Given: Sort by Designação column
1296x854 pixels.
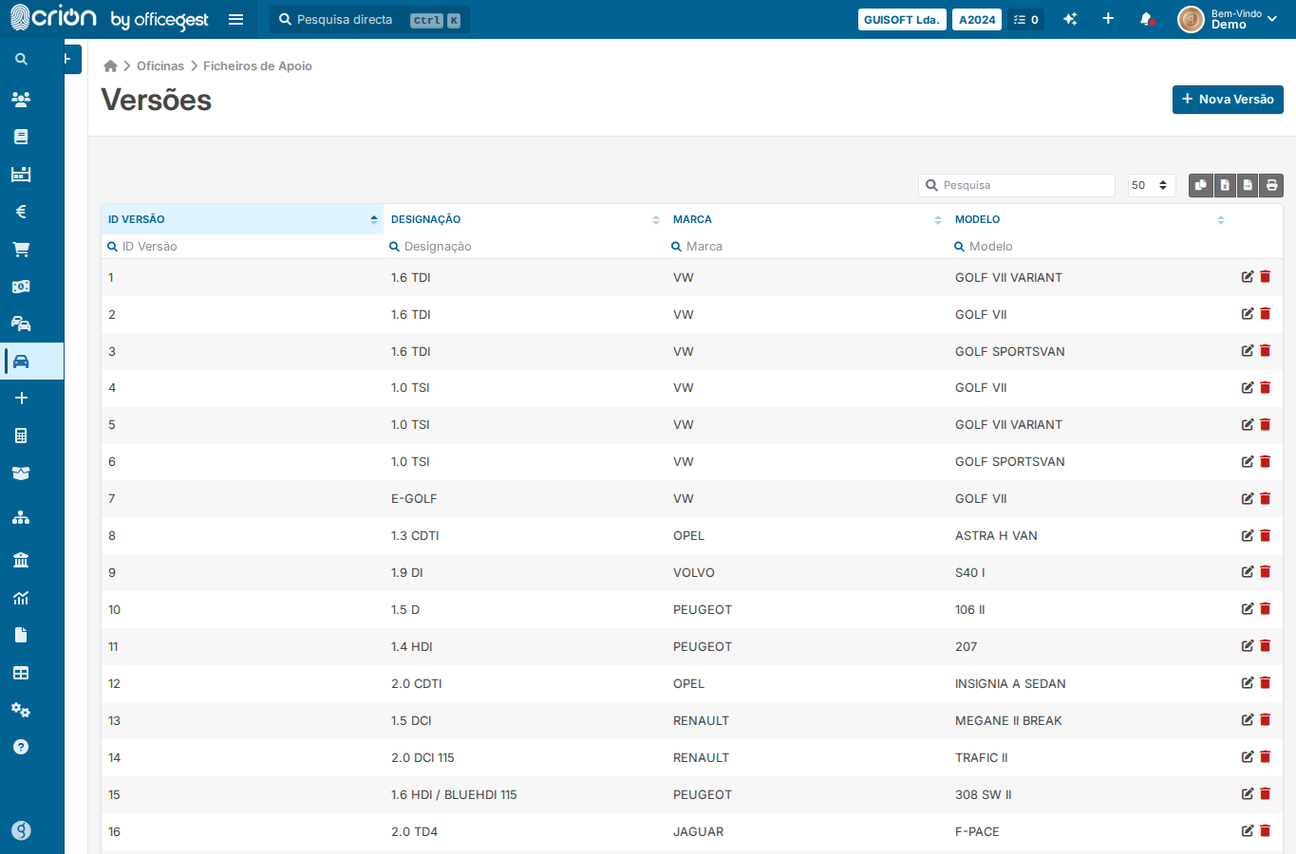Looking at the screenshot, I should tap(524, 219).
